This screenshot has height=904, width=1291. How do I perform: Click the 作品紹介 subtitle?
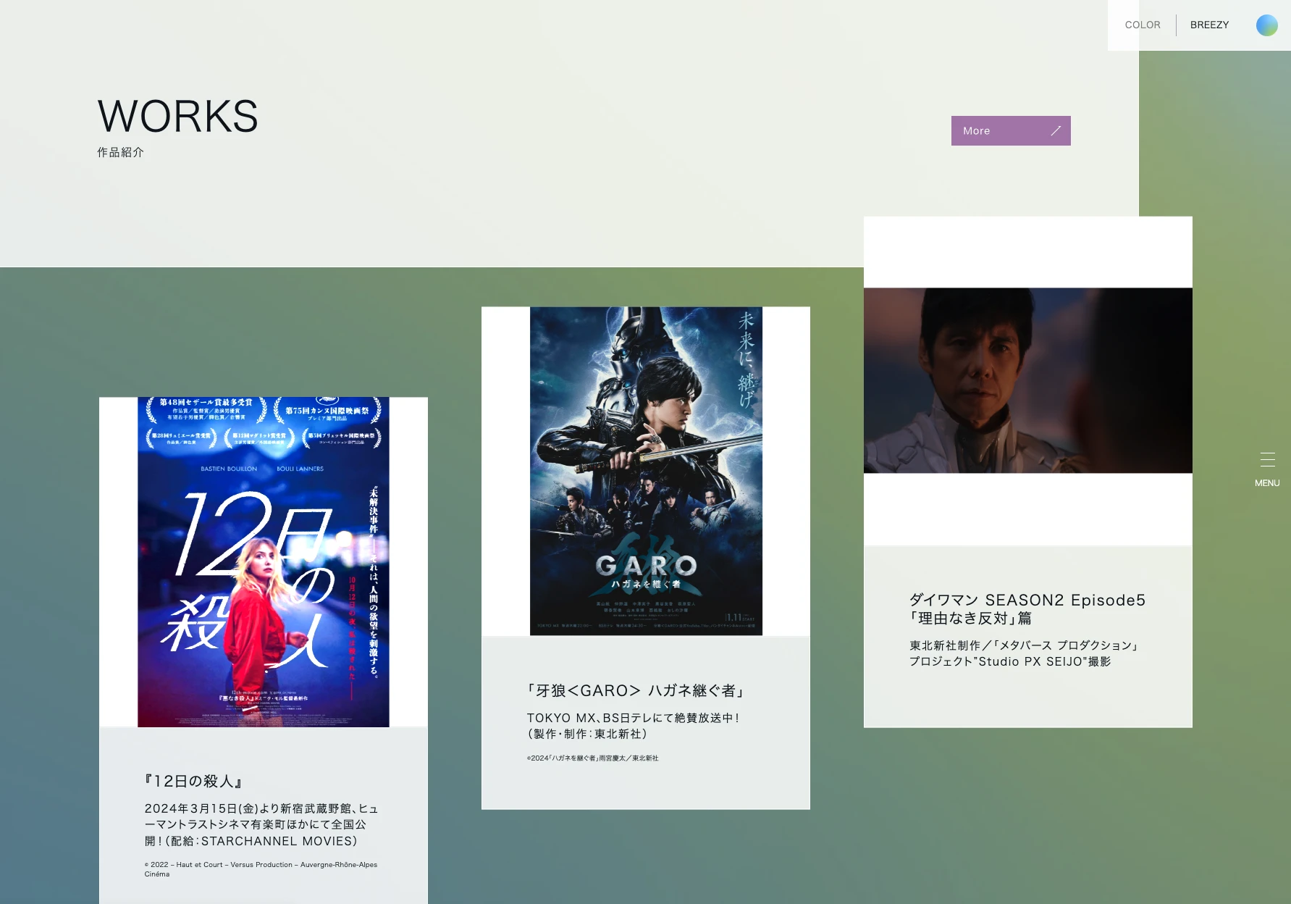(121, 152)
